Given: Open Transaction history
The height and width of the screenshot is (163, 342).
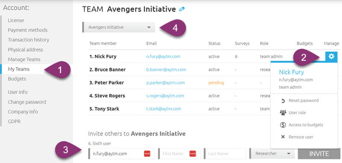Looking at the screenshot, I should (29, 40).
